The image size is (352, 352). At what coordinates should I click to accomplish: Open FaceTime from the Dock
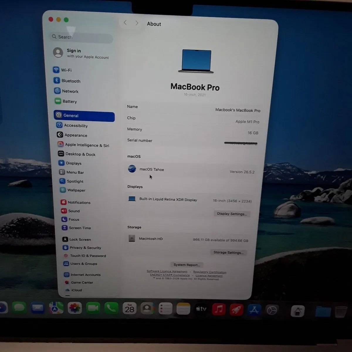click(93, 308)
